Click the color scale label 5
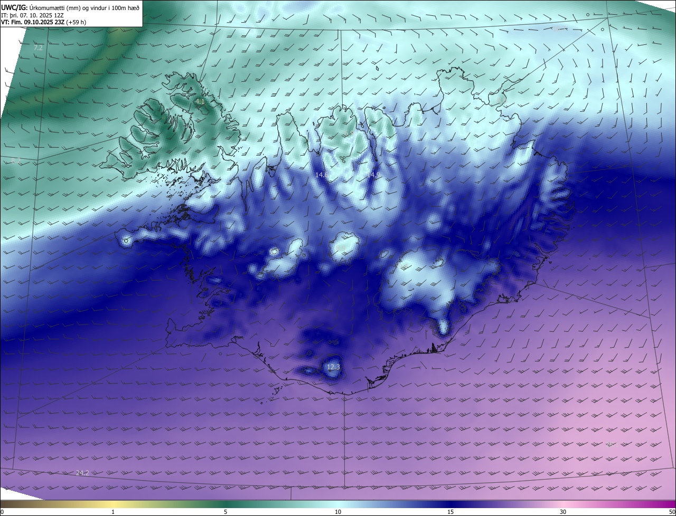The image size is (676, 516). click(226, 512)
